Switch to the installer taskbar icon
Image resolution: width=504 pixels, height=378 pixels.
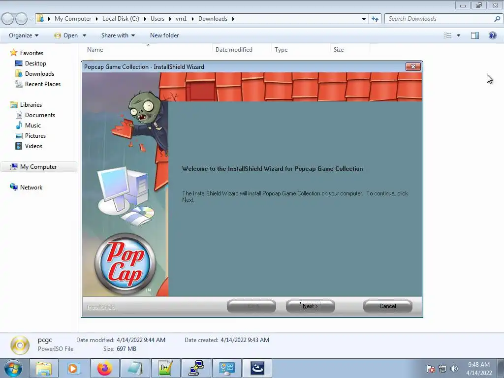click(x=257, y=368)
